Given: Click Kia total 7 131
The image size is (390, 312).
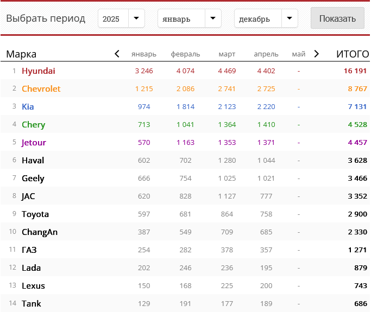Looking at the screenshot, I should pos(357,107).
